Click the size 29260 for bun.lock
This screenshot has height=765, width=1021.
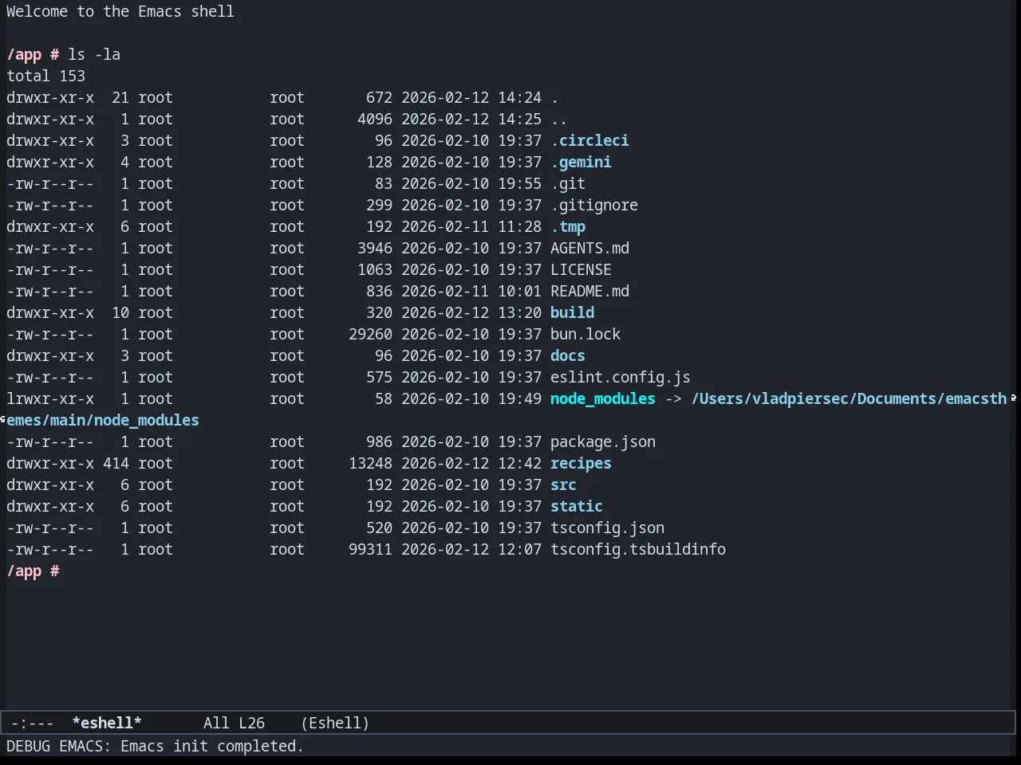tap(370, 334)
